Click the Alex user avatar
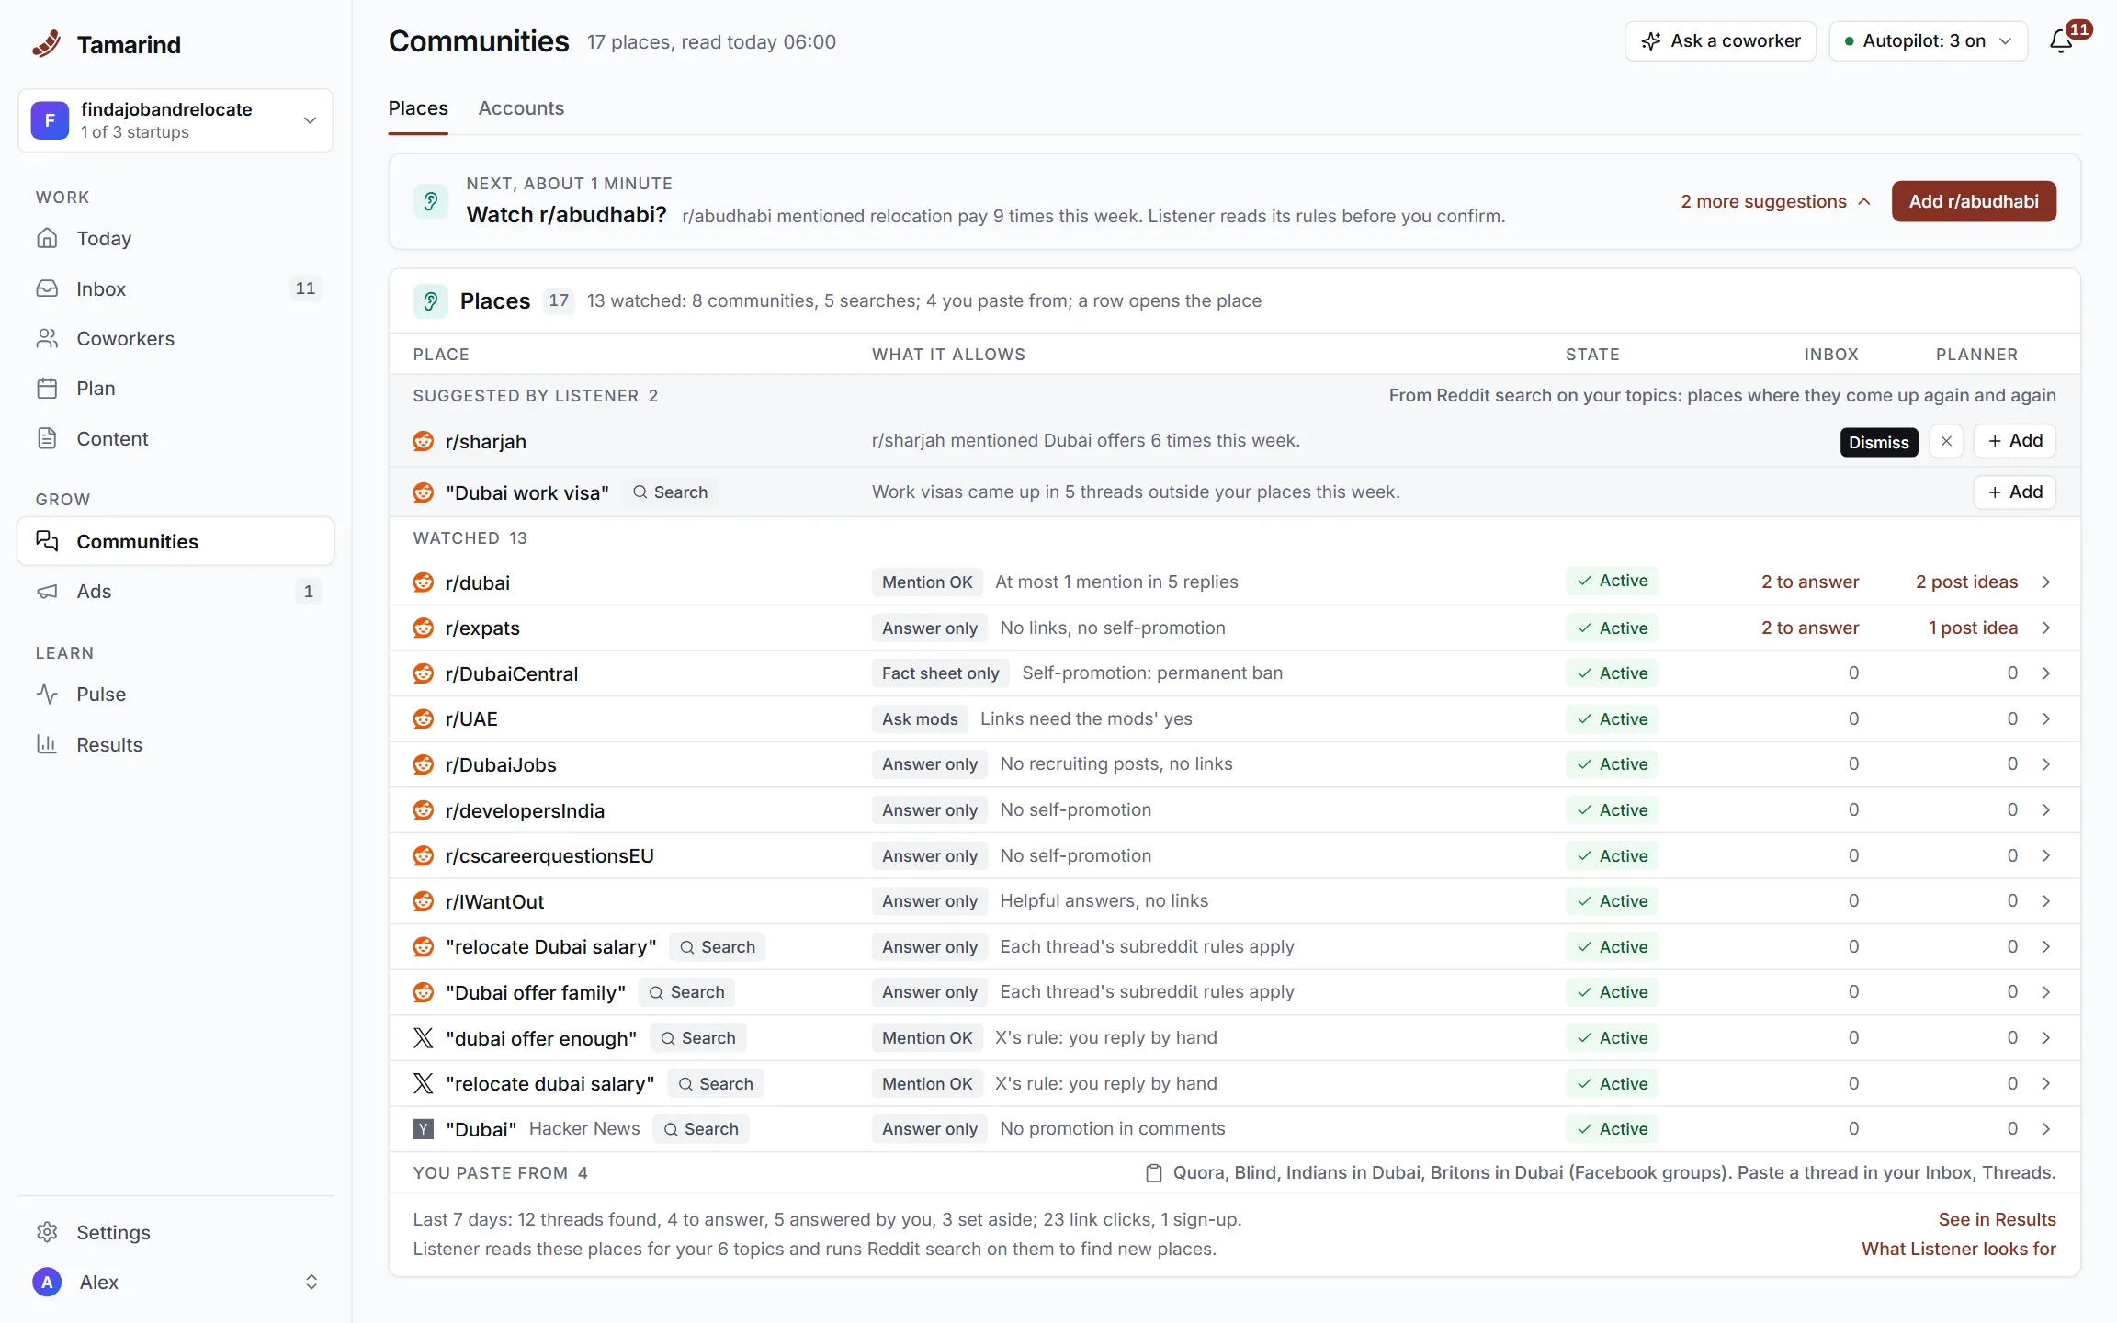 point(47,1282)
